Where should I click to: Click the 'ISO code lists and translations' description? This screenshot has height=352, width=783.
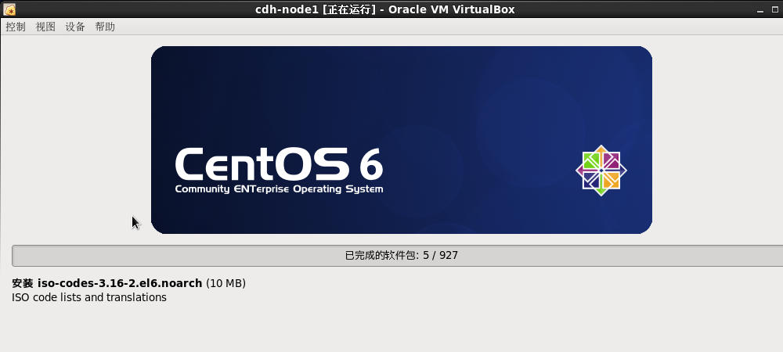click(x=89, y=298)
